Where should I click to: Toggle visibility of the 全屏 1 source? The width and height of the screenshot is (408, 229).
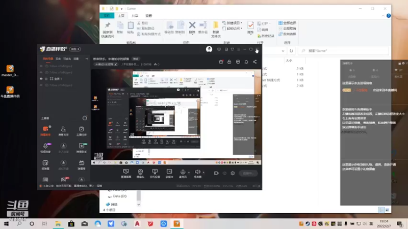coord(41,79)
